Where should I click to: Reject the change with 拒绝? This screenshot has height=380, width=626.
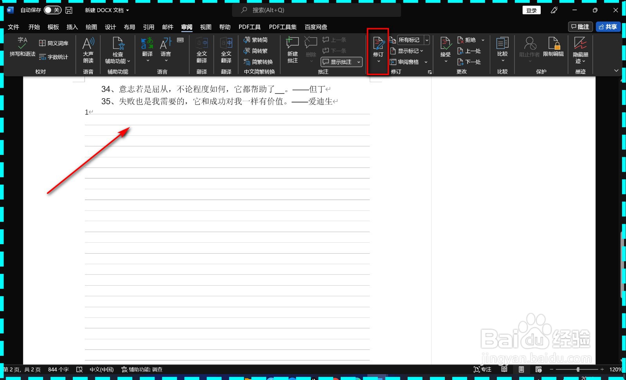[x=466, y=40]
